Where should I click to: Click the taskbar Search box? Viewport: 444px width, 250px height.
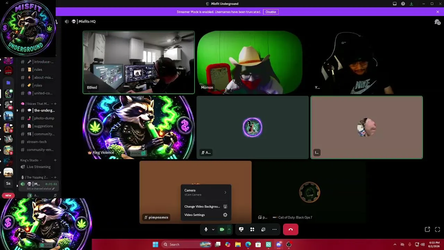tap(187, 244)
